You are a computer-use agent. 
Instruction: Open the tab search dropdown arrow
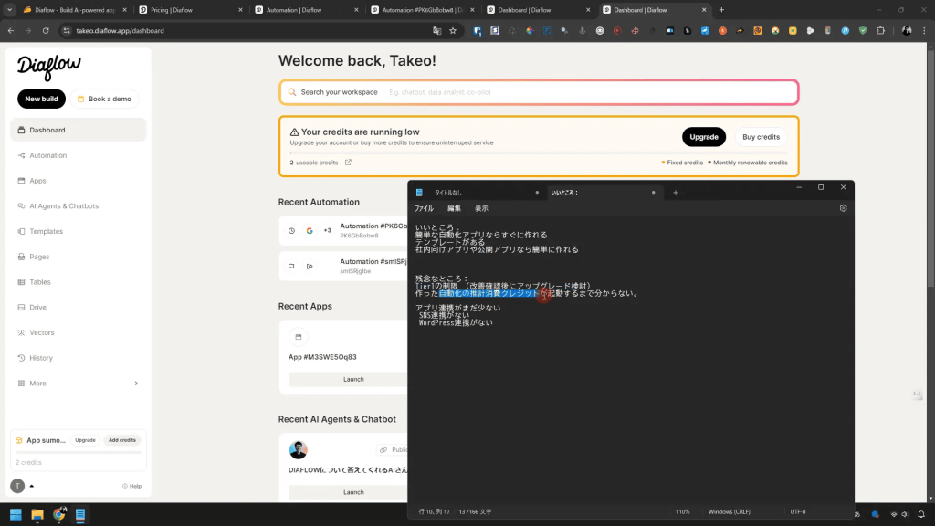[x=9, y=10]
